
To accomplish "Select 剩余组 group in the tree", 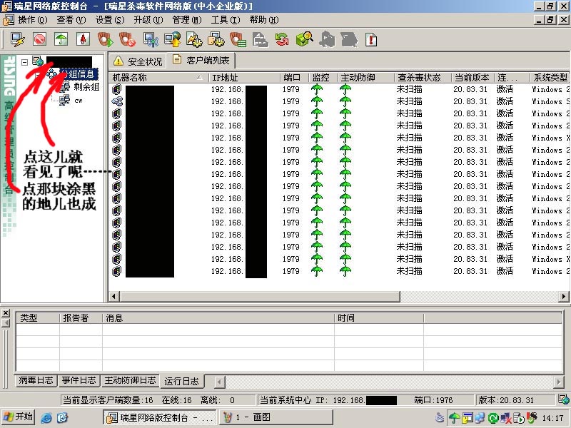I will click(86, 87).
